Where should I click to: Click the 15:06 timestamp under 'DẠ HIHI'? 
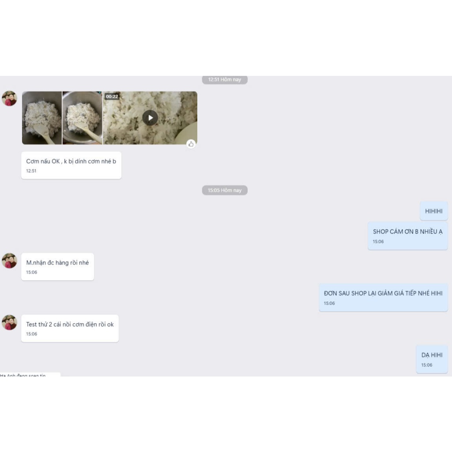tap(427, 365)
